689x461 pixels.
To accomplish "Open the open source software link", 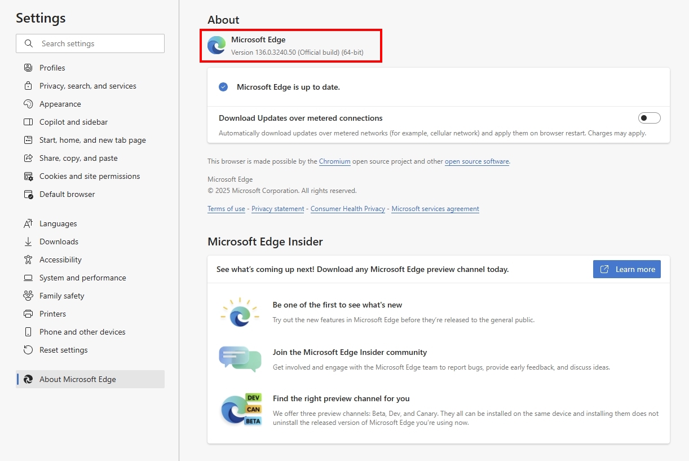I will [477, 161].
